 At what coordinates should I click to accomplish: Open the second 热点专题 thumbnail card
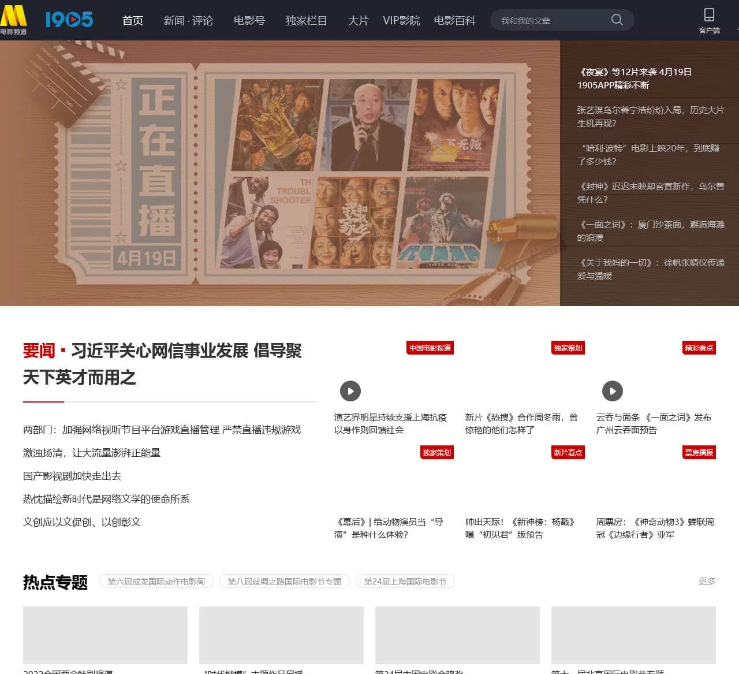(x=281, y=635)
